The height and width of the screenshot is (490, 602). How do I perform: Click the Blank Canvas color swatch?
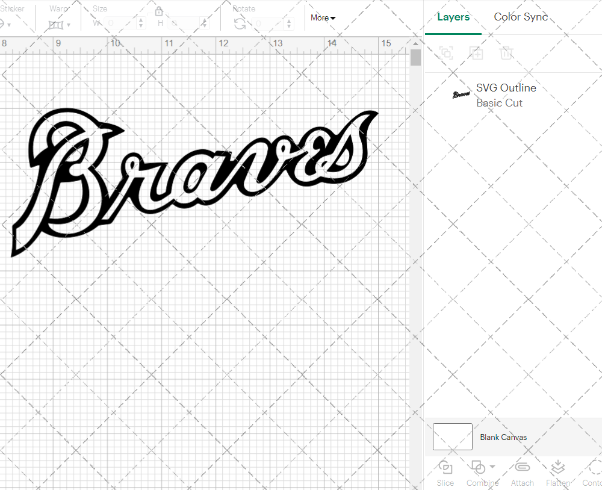(453, 436)
